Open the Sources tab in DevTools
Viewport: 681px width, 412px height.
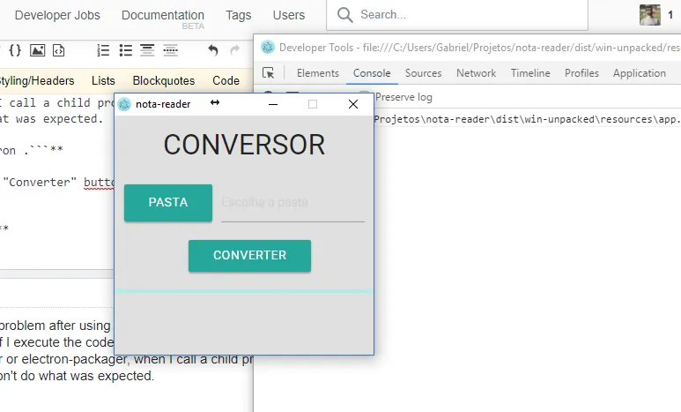click(423, 73)
